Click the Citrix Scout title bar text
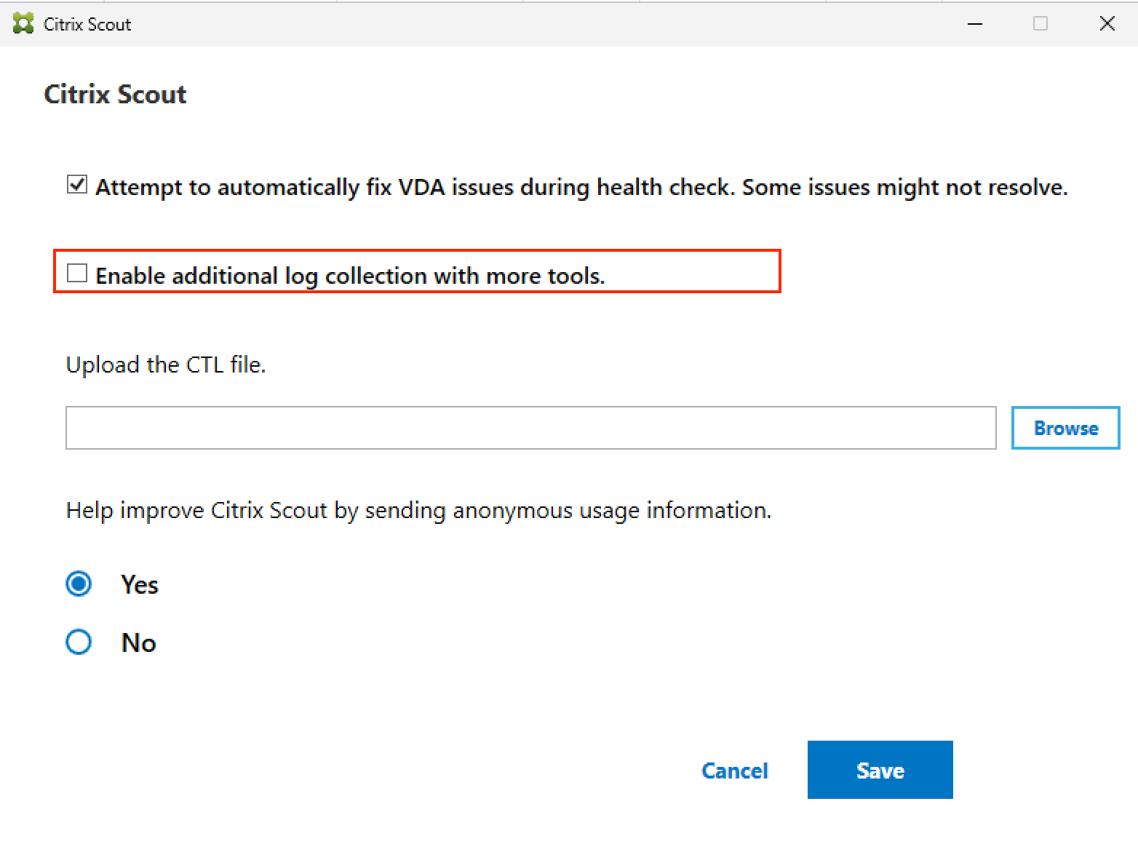Viewport: 1138px width, 844px height. (x=87, y=23)
